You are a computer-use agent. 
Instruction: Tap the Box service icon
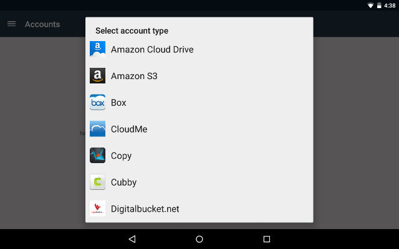(97, 103)
